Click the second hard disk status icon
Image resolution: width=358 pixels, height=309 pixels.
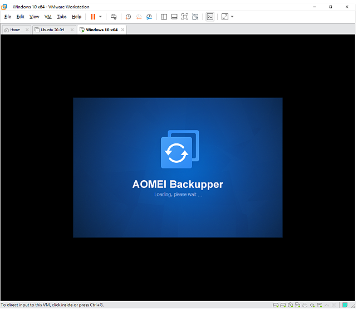pyautogui.click(x=283, y=305)
